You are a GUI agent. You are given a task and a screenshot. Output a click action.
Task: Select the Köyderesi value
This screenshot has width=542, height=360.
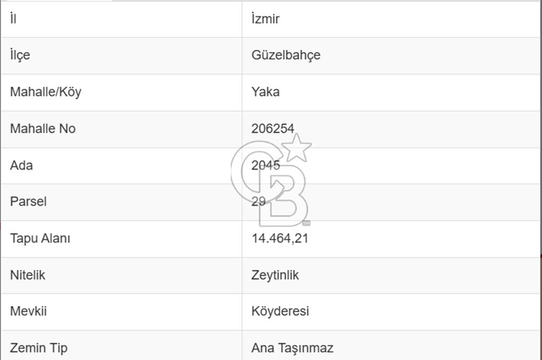(280, 311)
